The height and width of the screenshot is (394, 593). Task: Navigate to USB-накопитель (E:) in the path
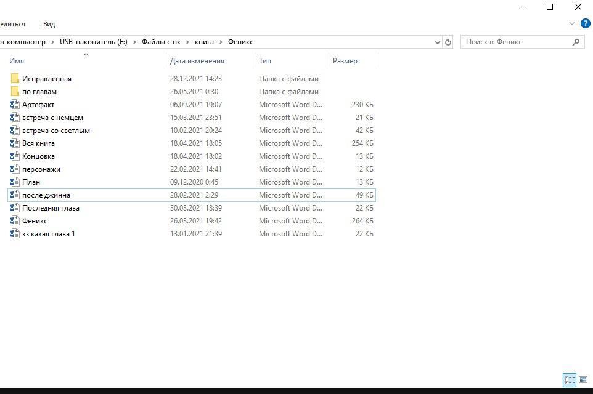pos(93,42)
